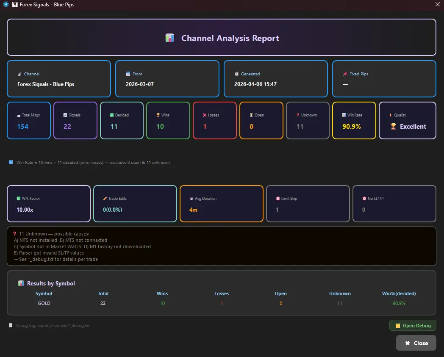Click the Win%(decided) column header
Image resolution: width=444 pixels, height=357 pixels.
tap(399, 293)
